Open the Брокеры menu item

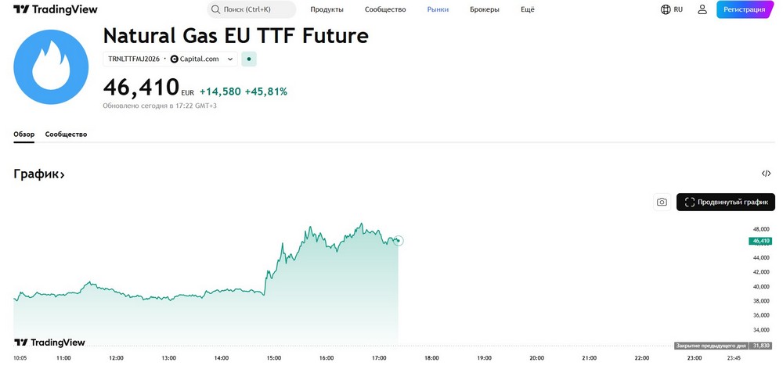click(484, 9)
